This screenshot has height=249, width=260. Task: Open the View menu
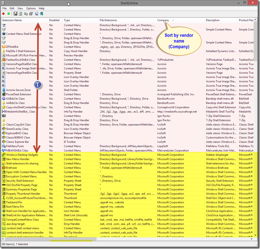click(20, 8)
